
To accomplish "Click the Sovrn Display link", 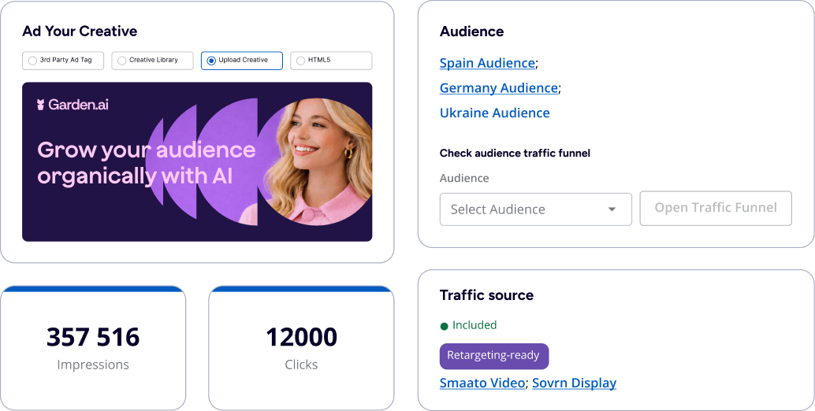I will pos(574,383).
